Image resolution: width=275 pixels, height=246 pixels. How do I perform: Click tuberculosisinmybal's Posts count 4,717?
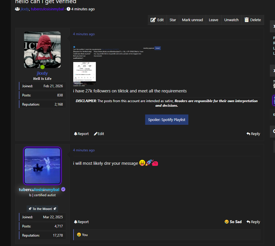point(59,226)
